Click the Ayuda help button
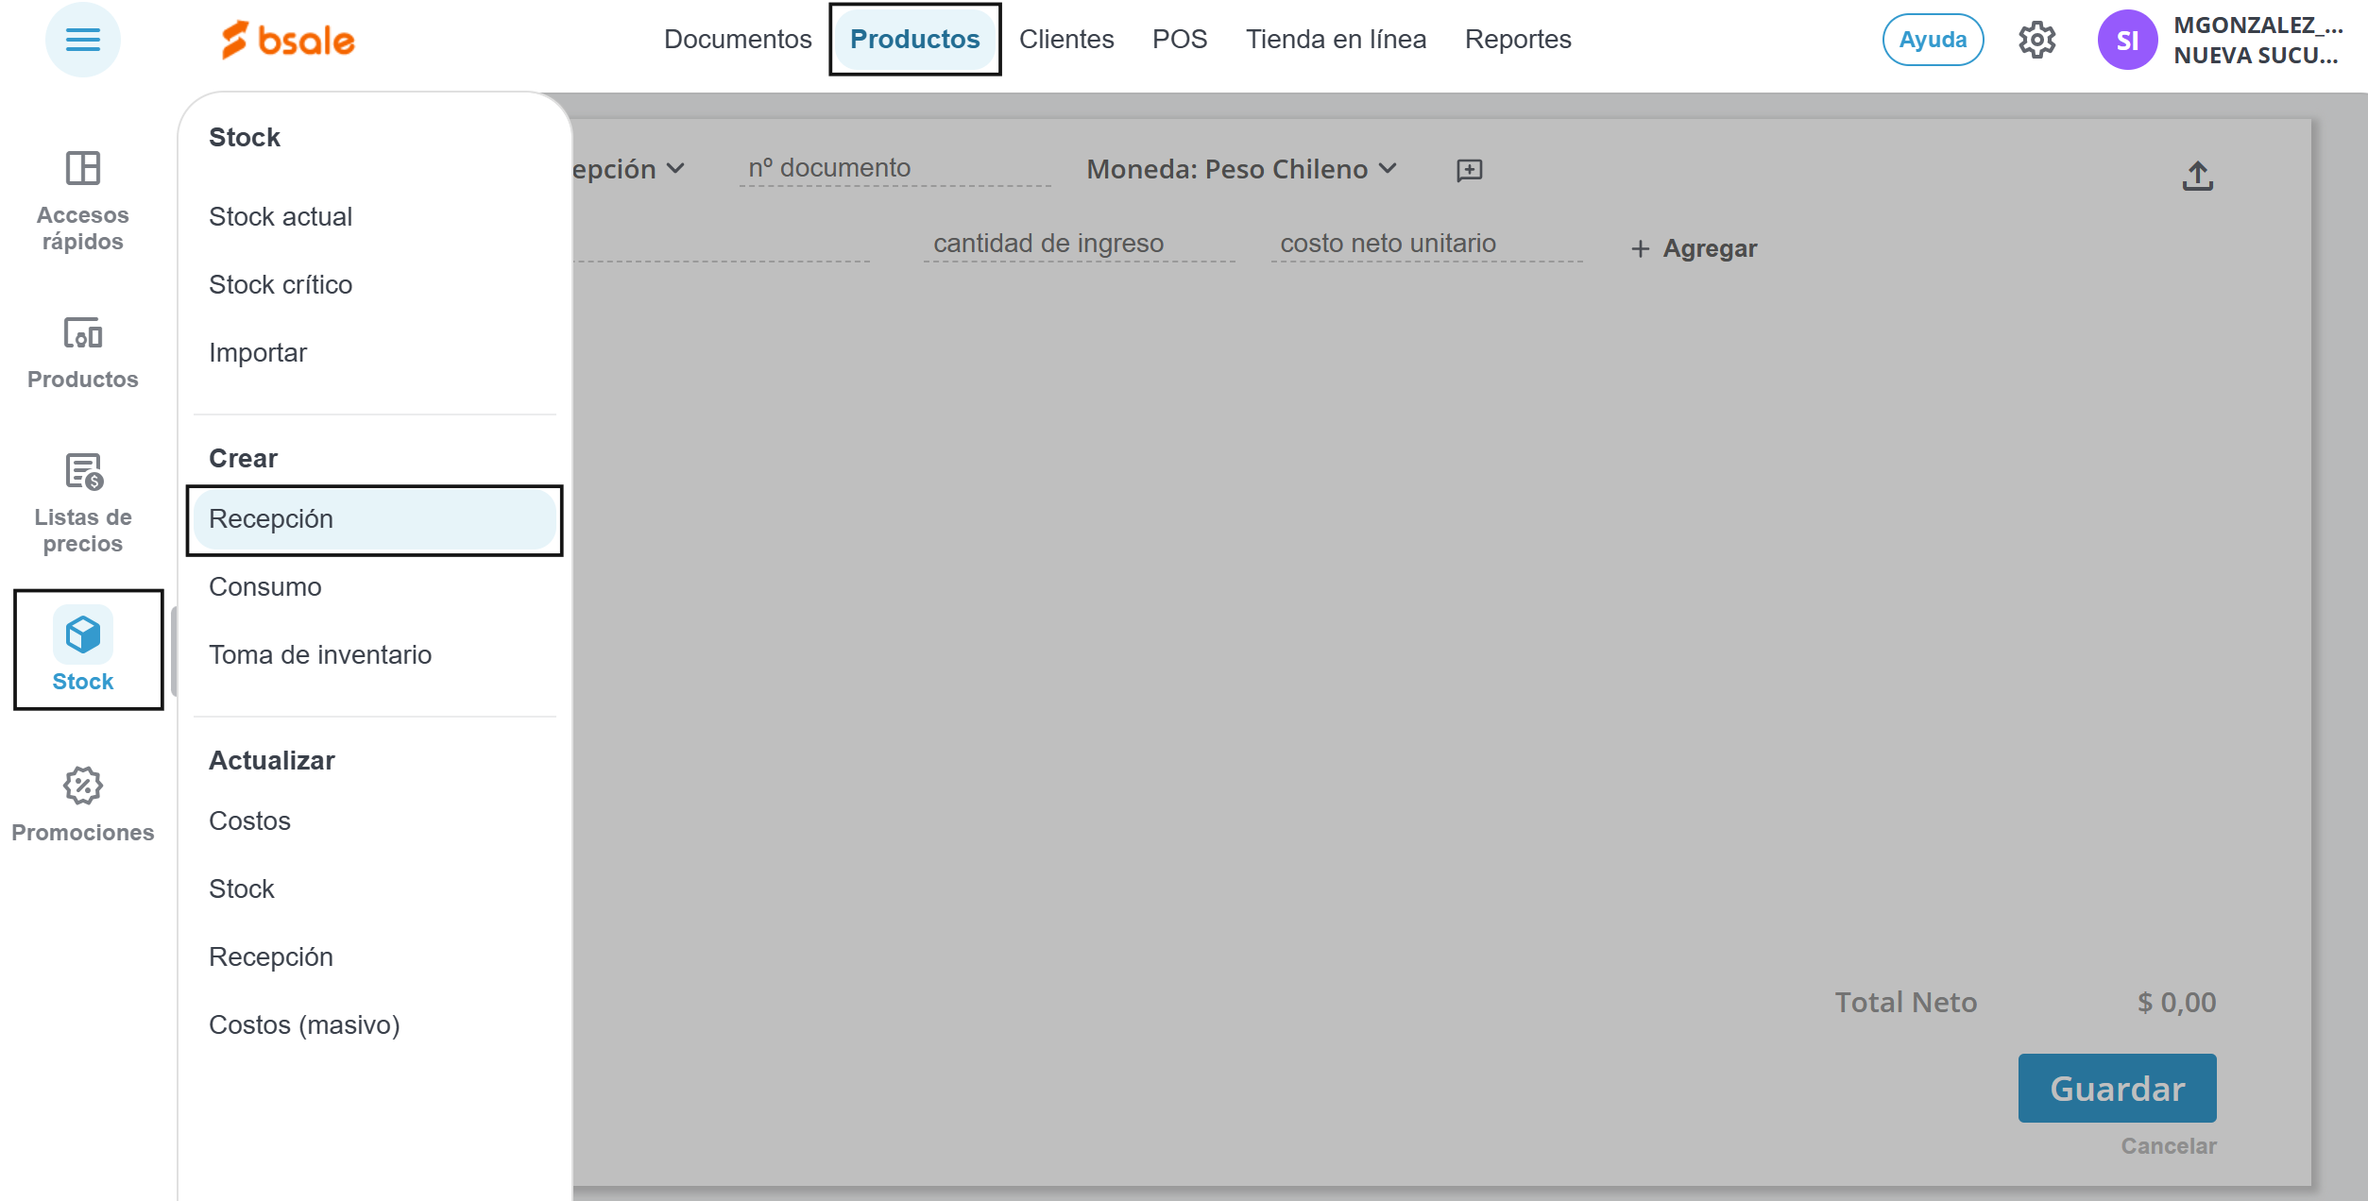This screenshot has height=1201, width=2368. (x=1932, y=40)
